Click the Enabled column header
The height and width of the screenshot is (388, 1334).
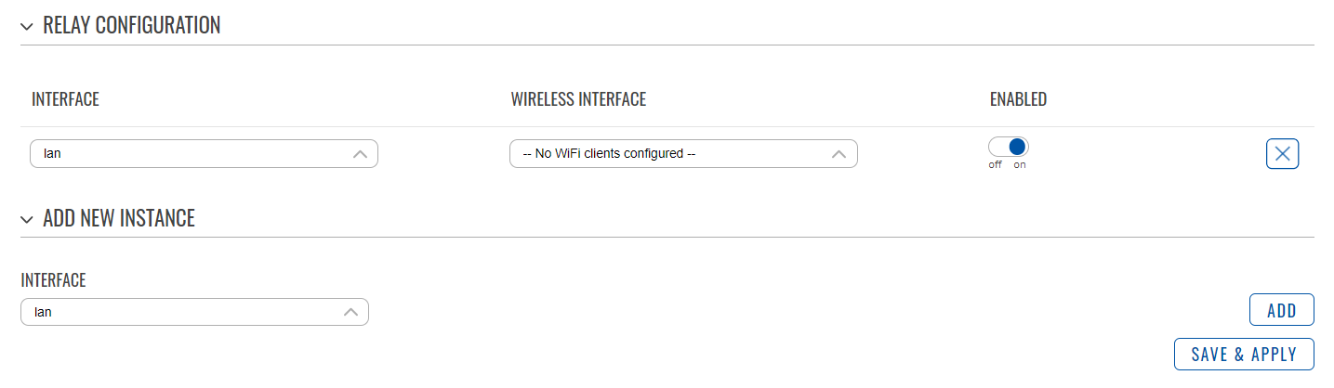click(1018, 99)
